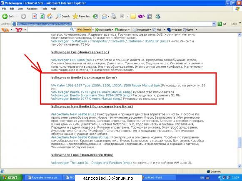Screen dimensions: 242x181
Task: Click the Edit document toolbar icon
Action: [x=122, y=16]
